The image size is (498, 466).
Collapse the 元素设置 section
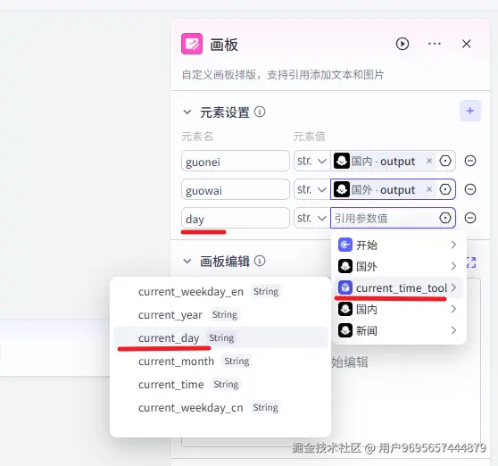(187, 112)
